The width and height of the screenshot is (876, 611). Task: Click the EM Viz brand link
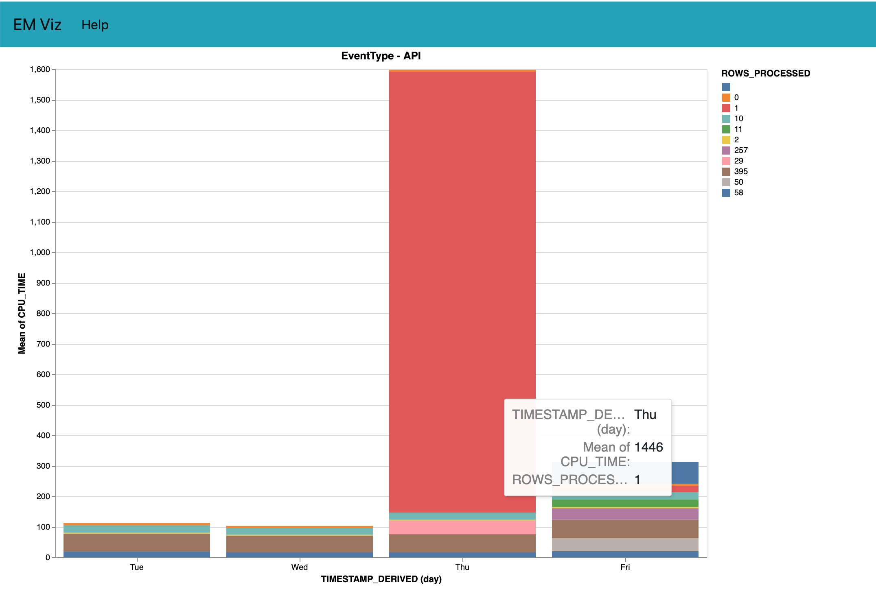pos(37,25)
